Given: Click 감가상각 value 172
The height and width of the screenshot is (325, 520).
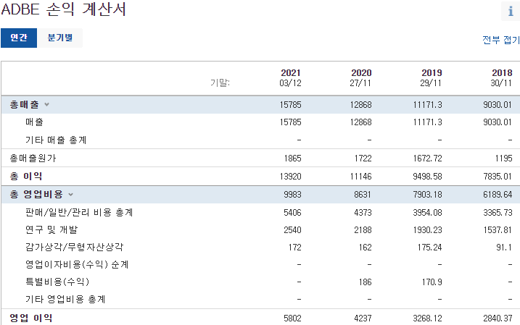Looking at the screenshot, I should coord(295,248).
